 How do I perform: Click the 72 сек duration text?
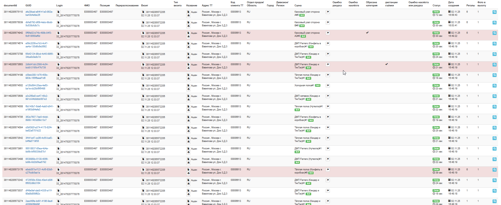[439, 15]
